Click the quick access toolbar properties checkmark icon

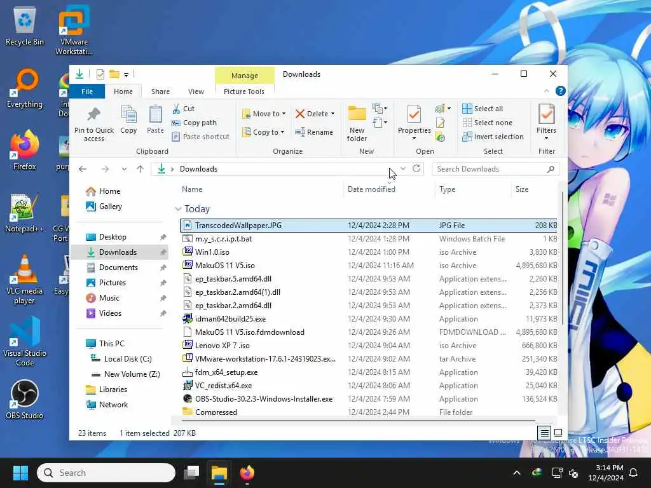(100, 74)
